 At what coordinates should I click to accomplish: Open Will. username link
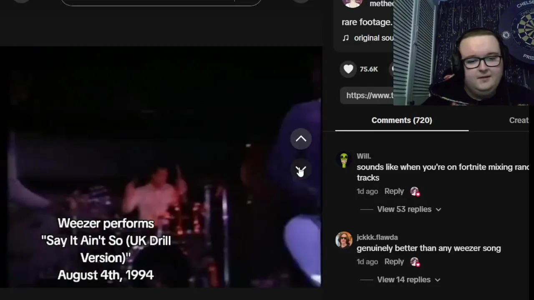click(364, 156)
